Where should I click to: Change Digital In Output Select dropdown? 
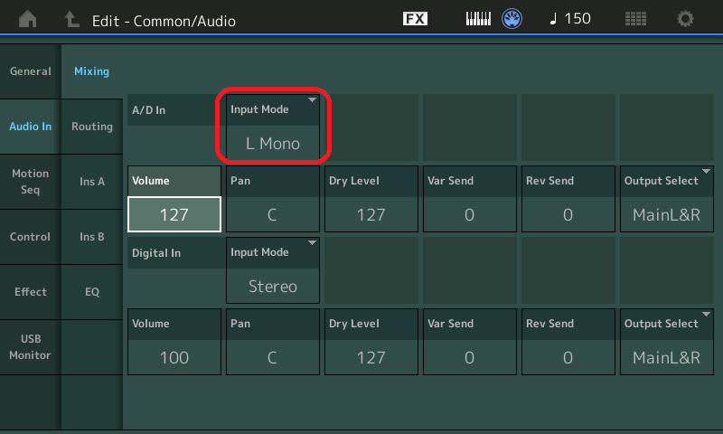click(x=666, y=341)
